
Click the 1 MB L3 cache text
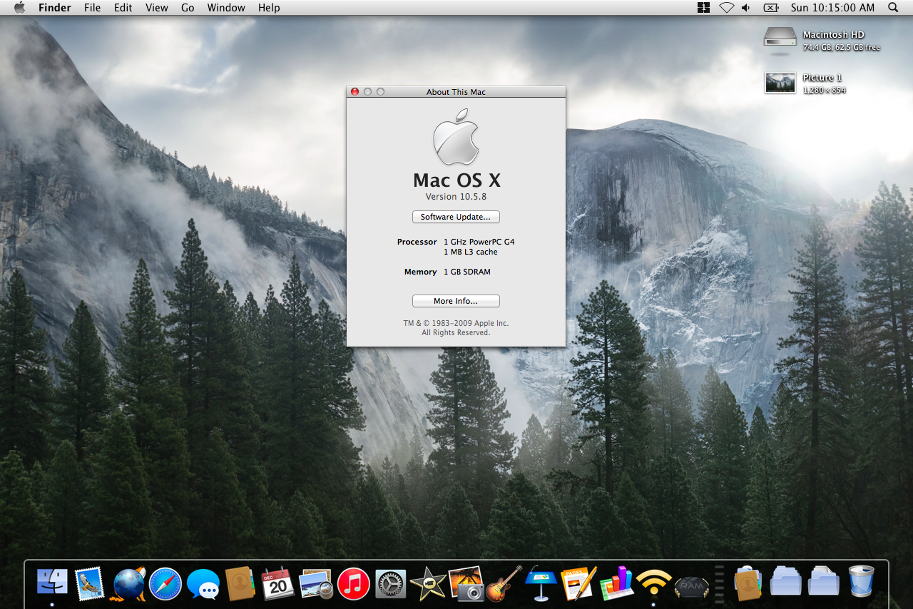pyautogui.click(x=470, y=252)
